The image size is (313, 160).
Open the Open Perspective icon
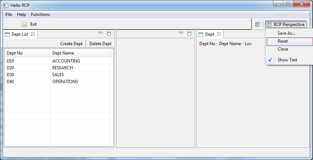click(258, 25)
